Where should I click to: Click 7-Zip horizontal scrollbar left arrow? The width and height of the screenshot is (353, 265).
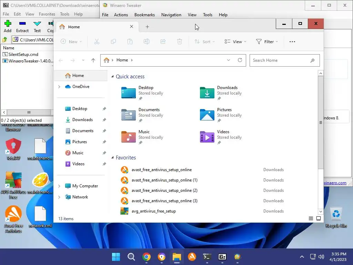pyautogui.click(x=4, y=112)
